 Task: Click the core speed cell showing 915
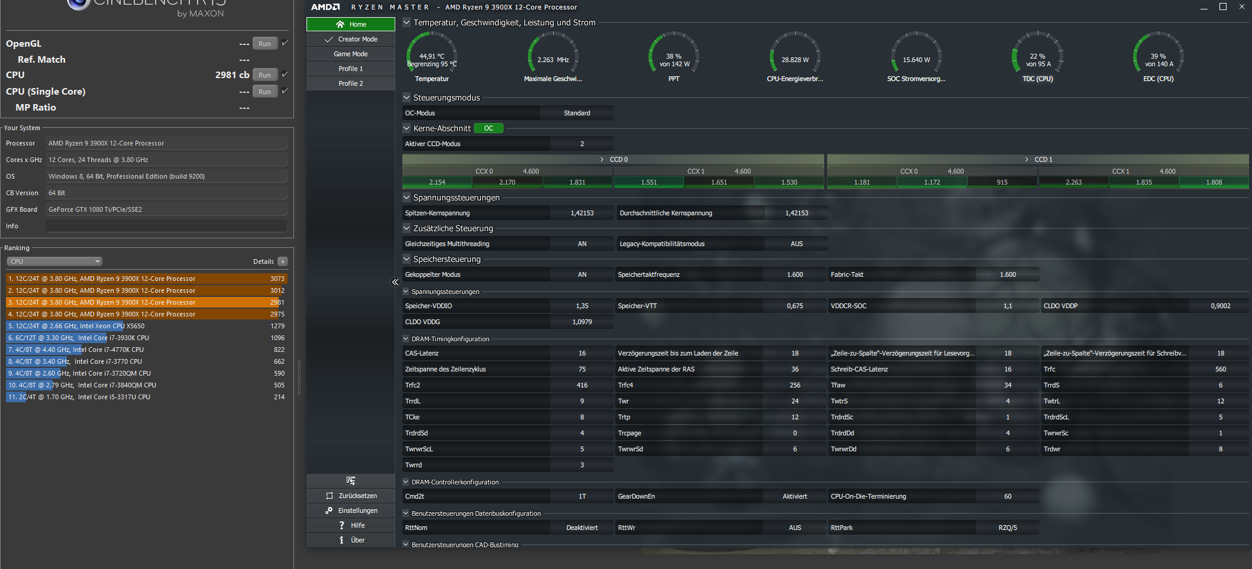pos(1002,182)
